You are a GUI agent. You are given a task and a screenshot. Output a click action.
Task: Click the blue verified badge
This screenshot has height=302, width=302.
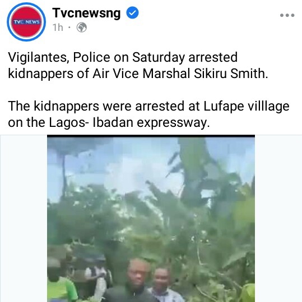(x=132, y=12)
